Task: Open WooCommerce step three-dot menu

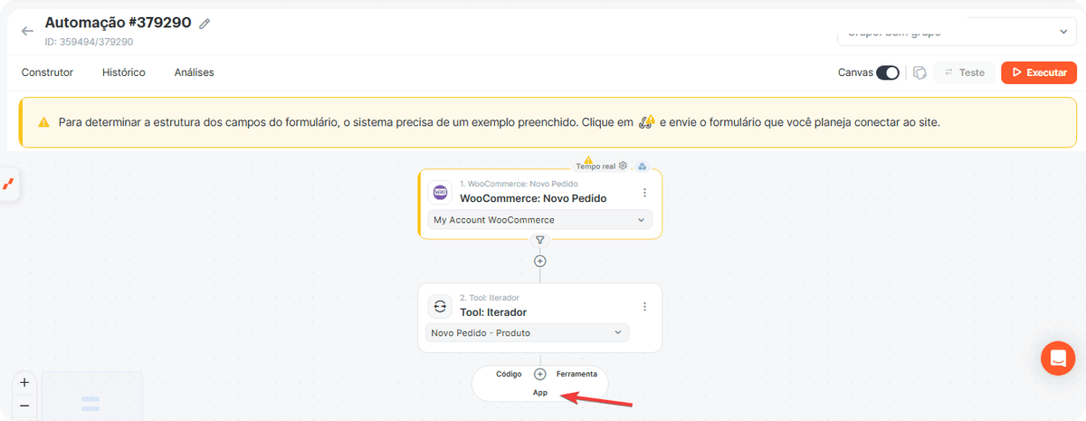Action: tap(644, 193)
